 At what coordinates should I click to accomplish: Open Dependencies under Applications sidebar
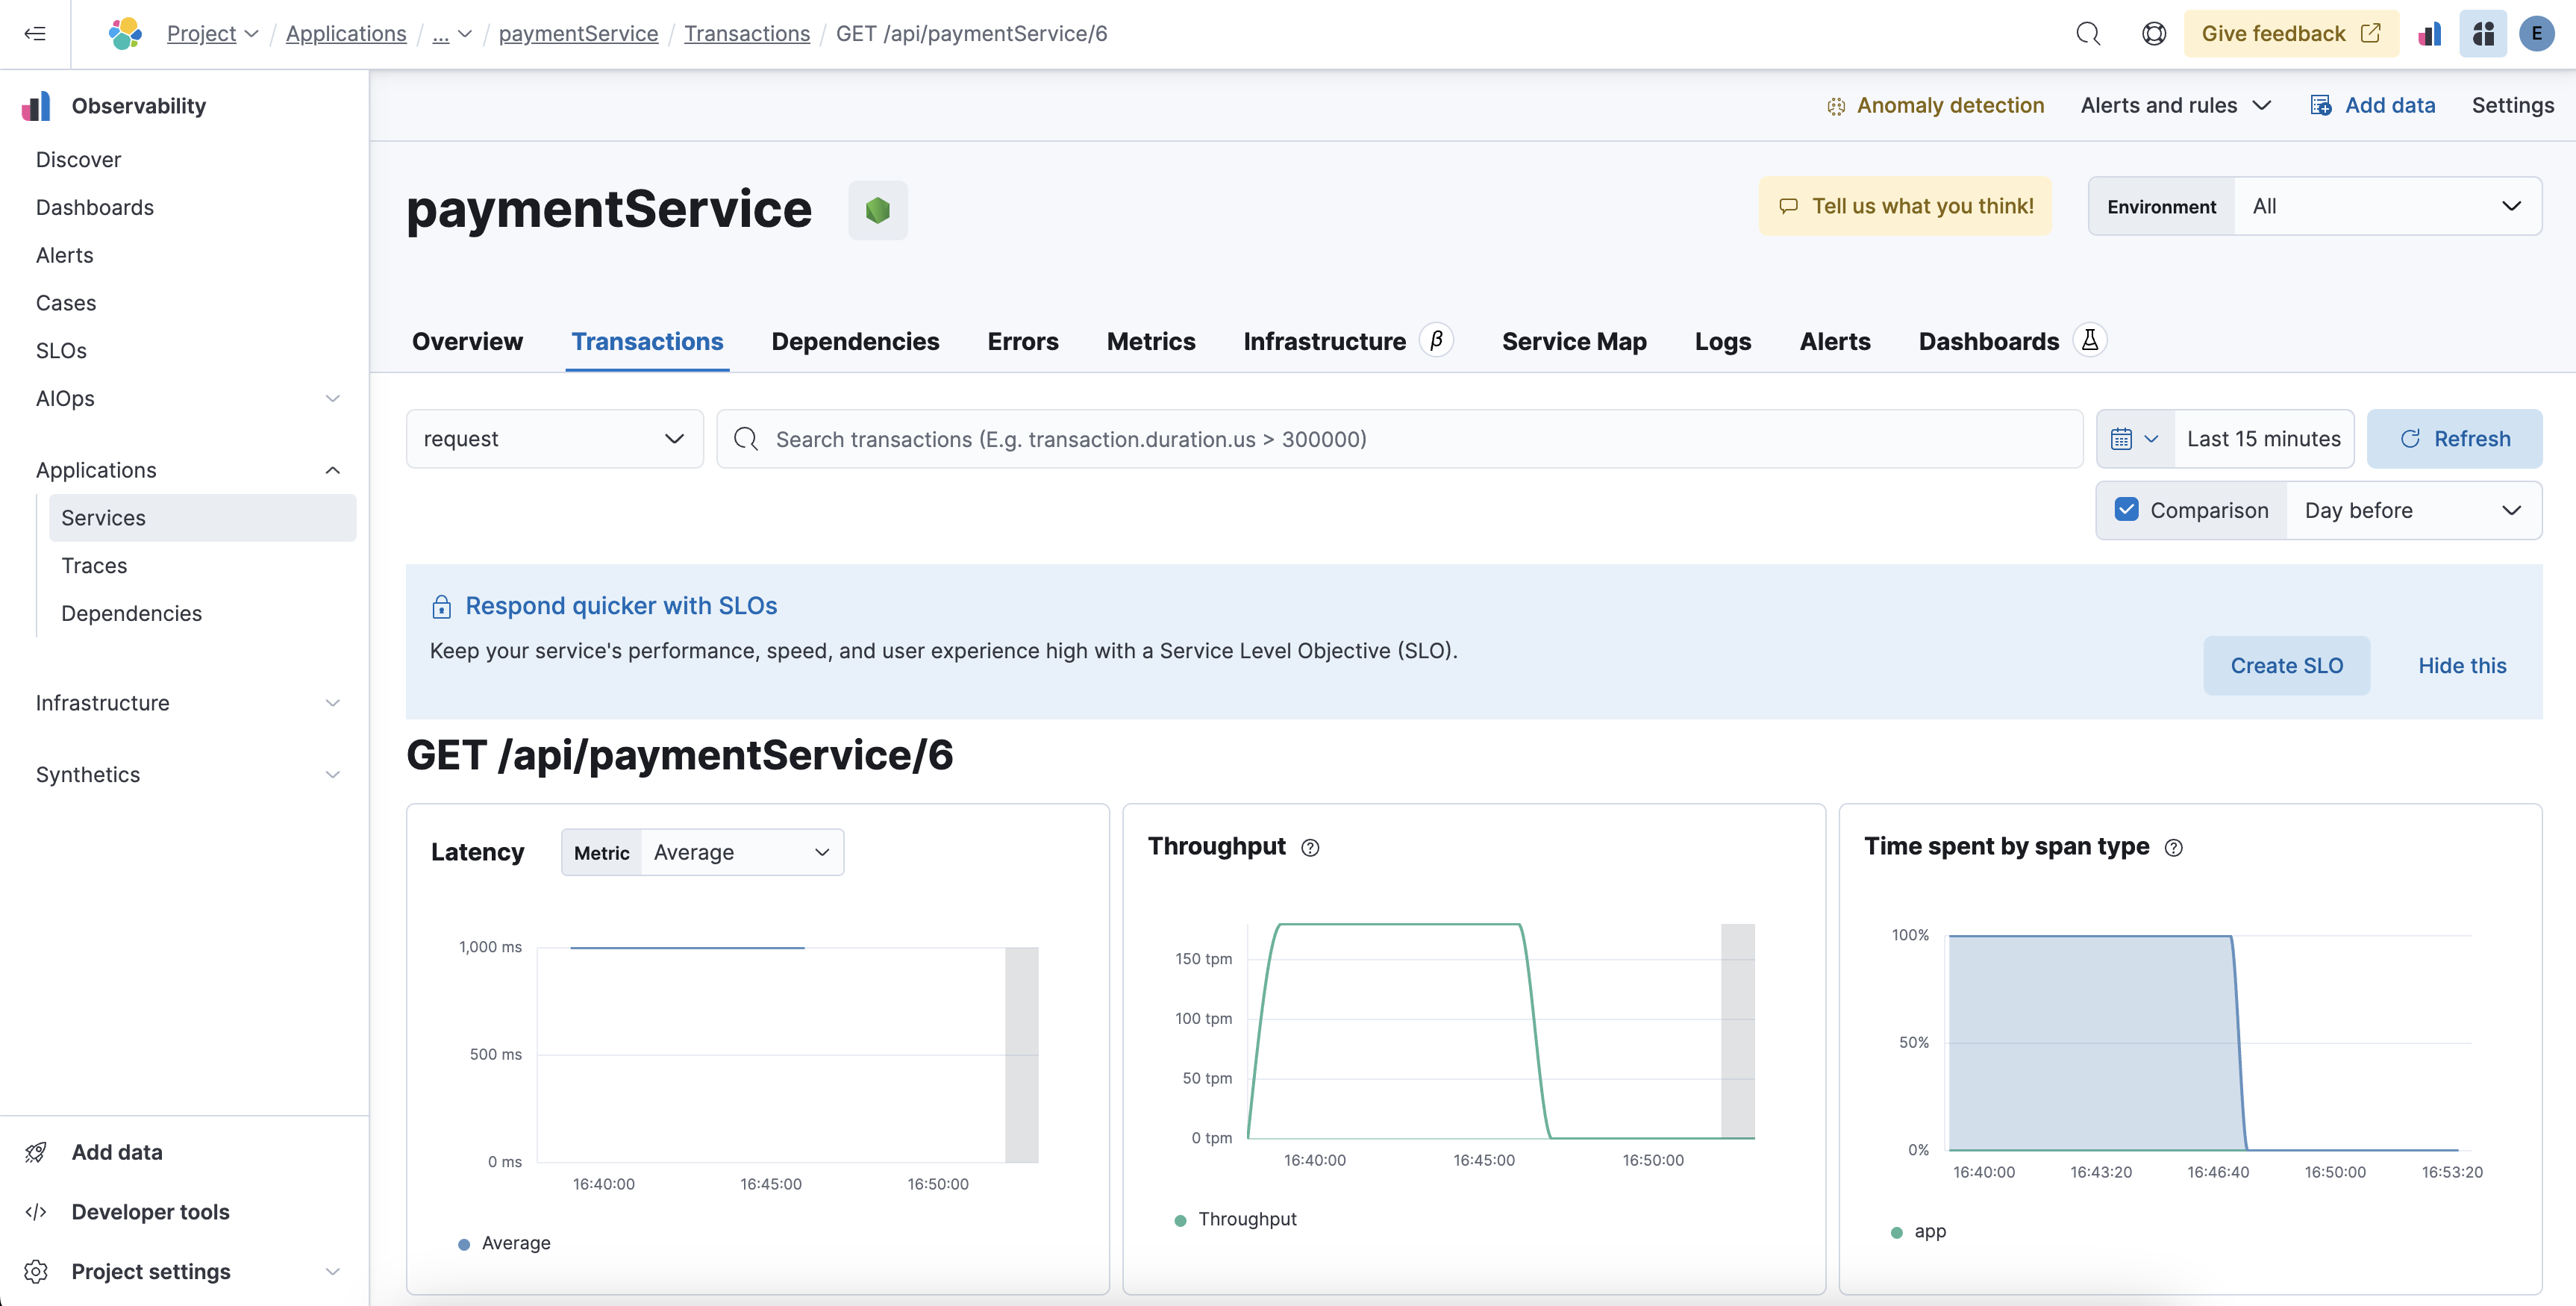click(x=131, y=614)
